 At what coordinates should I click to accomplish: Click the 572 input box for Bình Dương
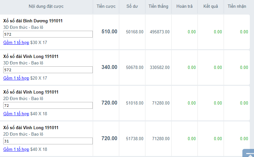(48, 34)
